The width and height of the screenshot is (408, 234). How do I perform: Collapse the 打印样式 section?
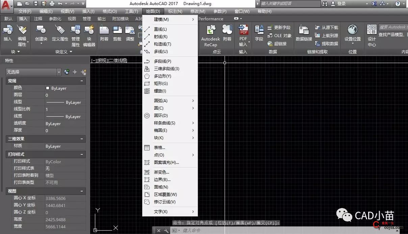pyautogui.click(x=82, y=154)
